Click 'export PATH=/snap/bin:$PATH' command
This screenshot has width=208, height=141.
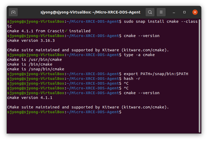156,74
